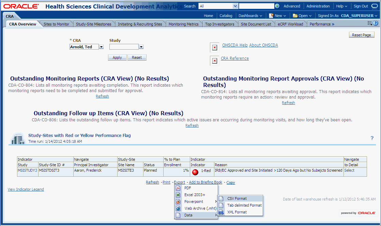Click the Excel 2003+ icon
The width and height of the screenshot is (381, 226).
point(178,195)
